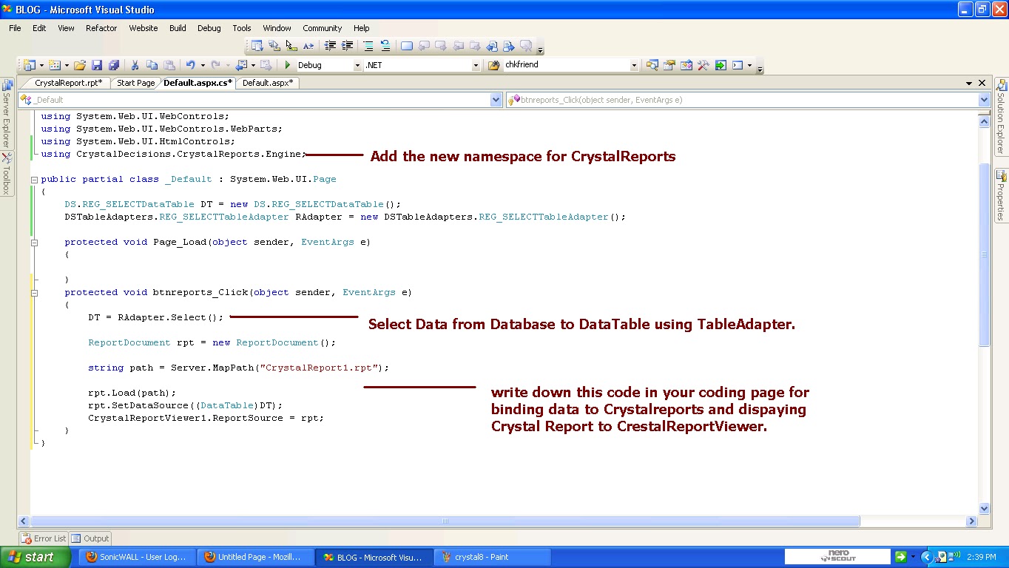Image resolution: width=1009 pixels, height=568 pixels.
Task: Open the Add New Item dropdown arrow
Action: tap(67, 65)
